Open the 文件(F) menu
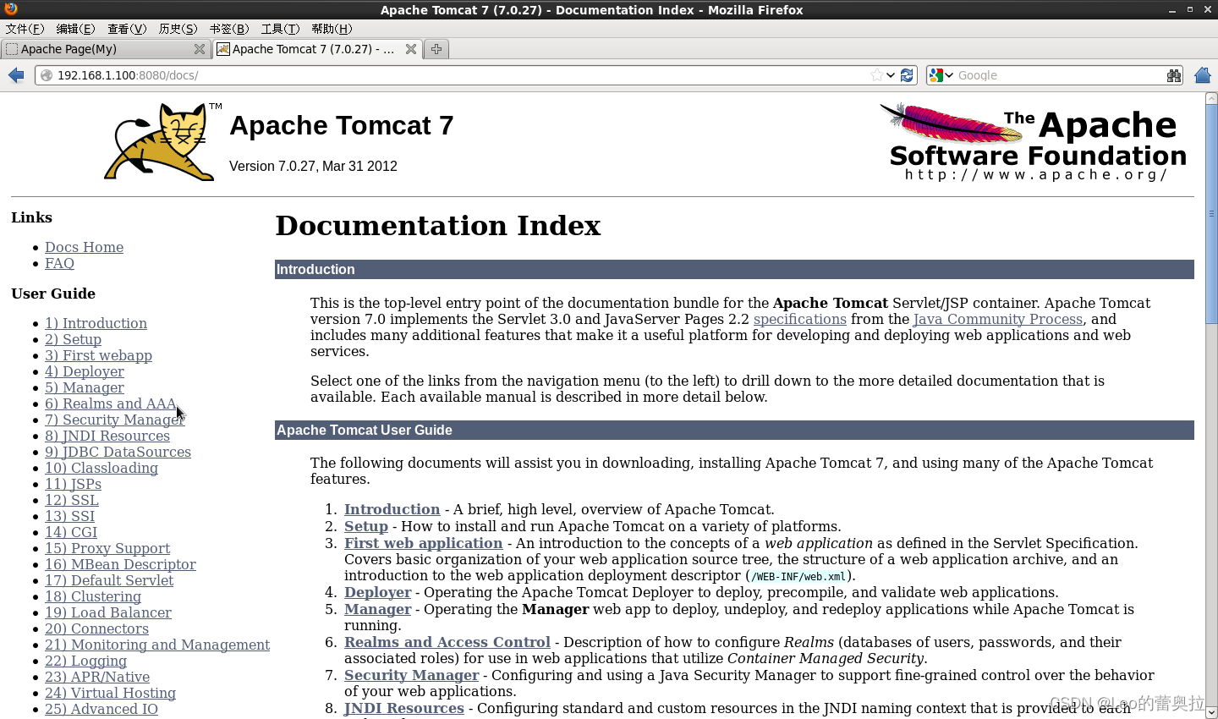The height and width of the screenshot is (719, 1218). point(25,29)
